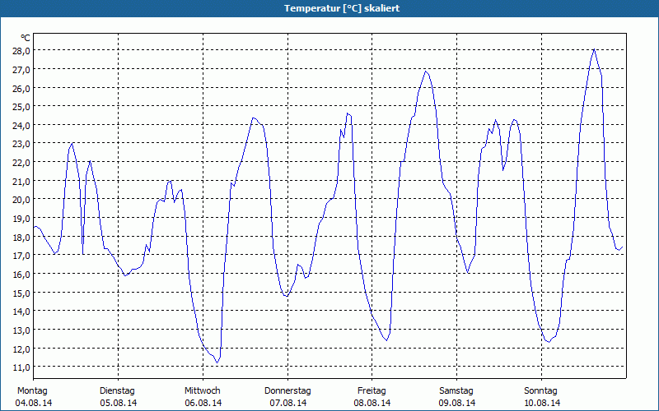Click the date 08.08.14

372,403
